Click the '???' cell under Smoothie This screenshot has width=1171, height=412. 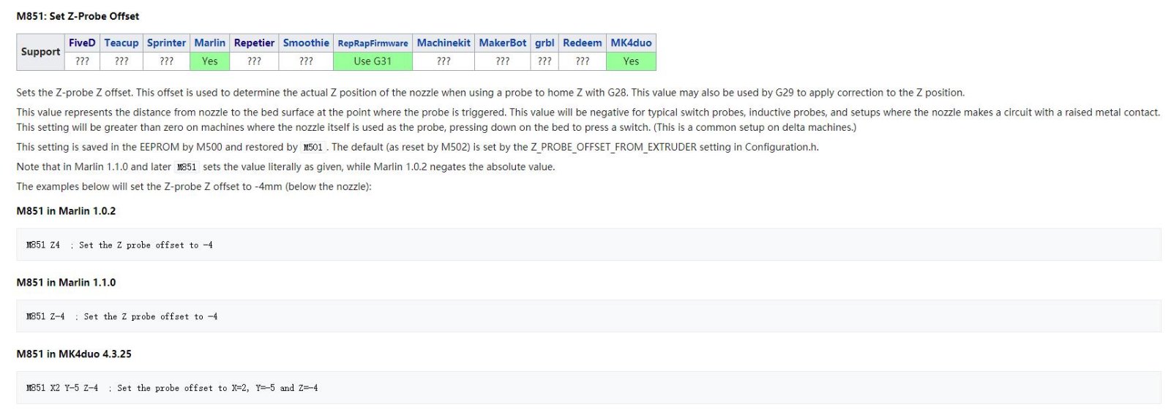click(306, 61)
